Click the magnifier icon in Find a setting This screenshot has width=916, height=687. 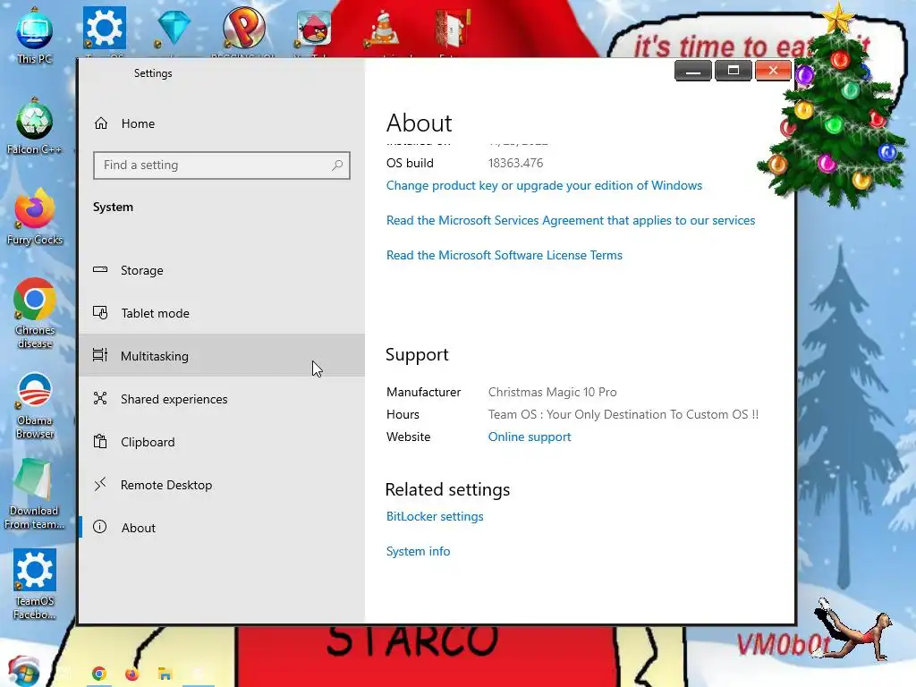pyautogui.click(x=337, y=165)
